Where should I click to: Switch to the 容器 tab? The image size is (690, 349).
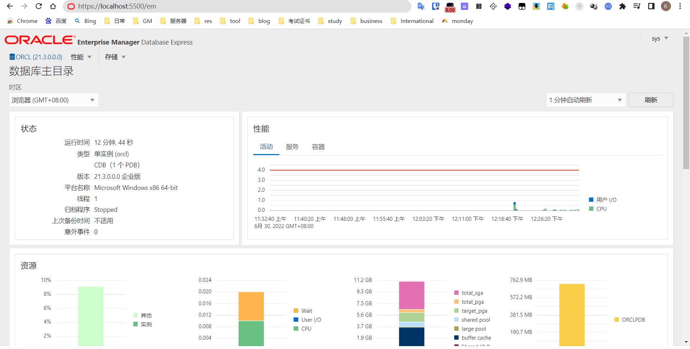(x=318, y=147)
